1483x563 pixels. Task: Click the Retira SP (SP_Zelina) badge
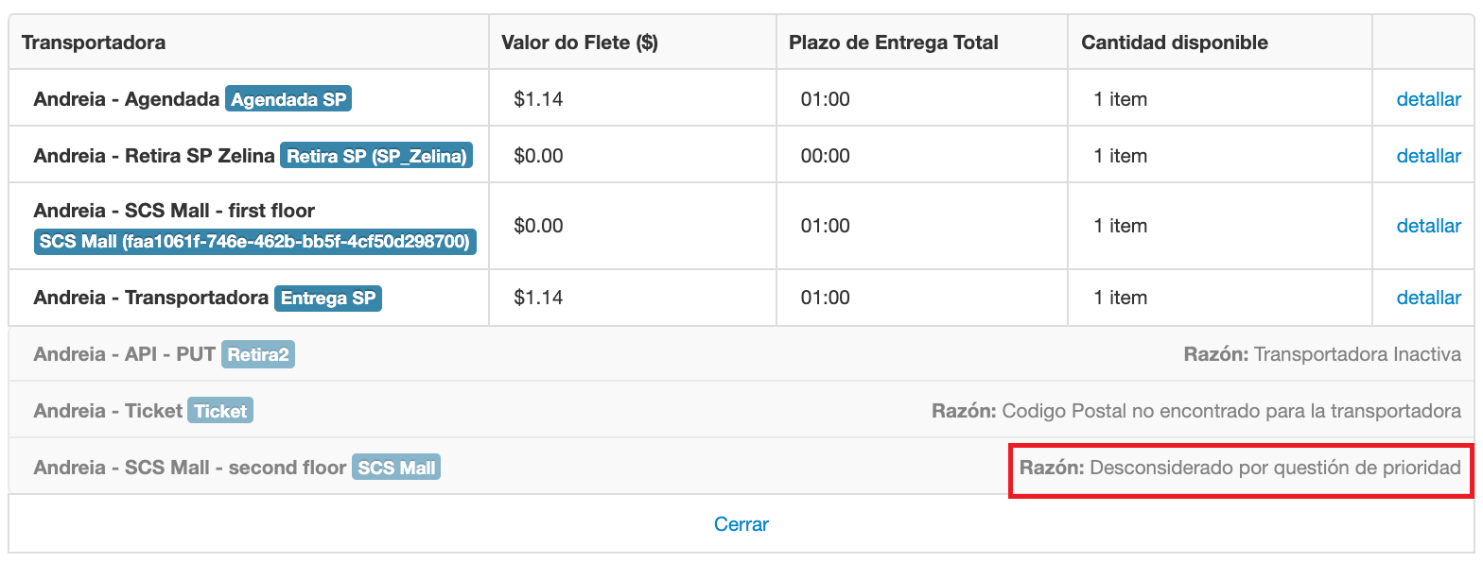point(376,156)
